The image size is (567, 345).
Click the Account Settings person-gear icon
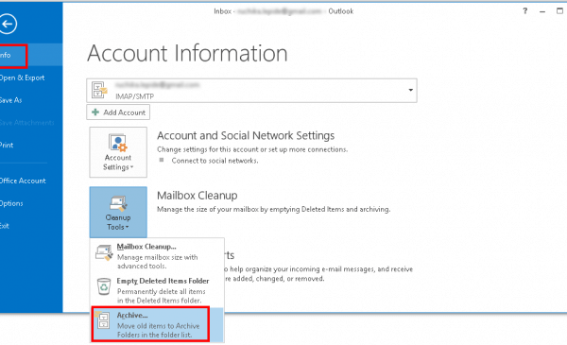click(x=118, y=143)
